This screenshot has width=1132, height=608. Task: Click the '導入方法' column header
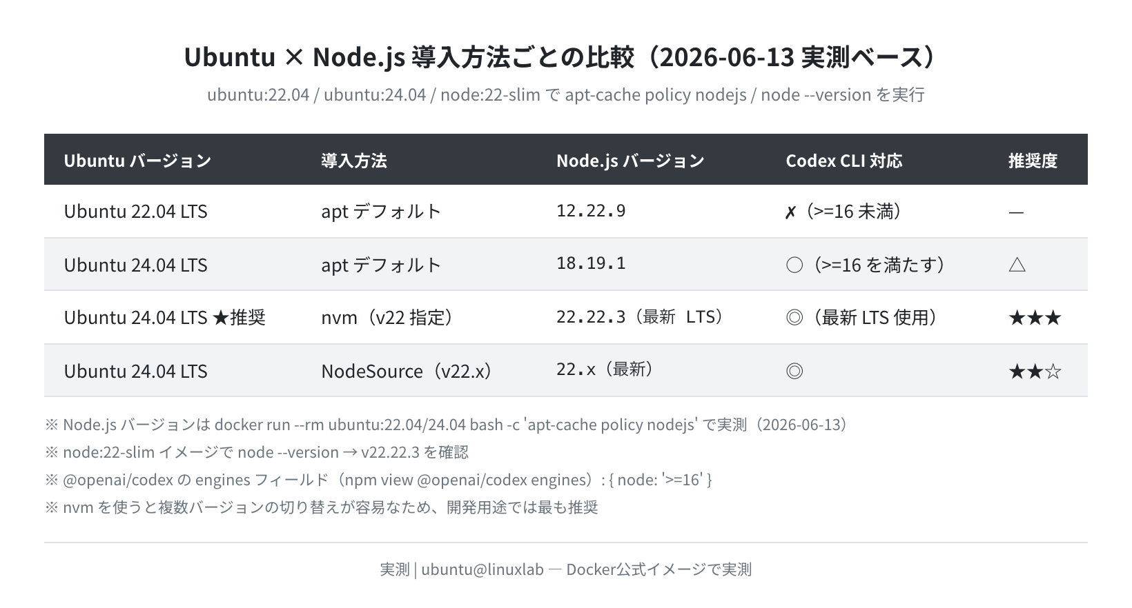(x=354, y=161)
